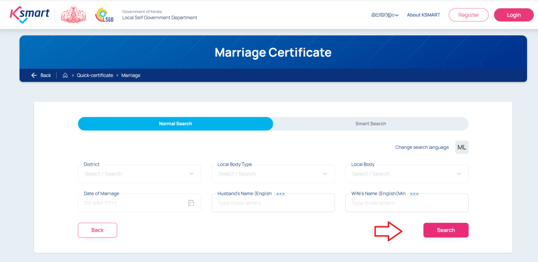The width and height of the screenshot is (538, 262).
Task: Click the Marriage breadcrumb item
Action: (131, 75)
